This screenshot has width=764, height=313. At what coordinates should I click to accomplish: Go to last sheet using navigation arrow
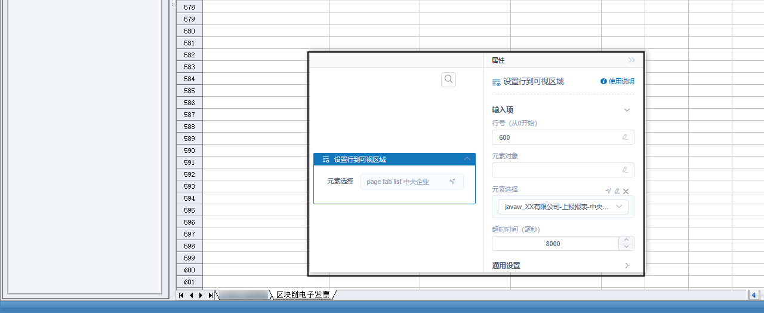211,295
